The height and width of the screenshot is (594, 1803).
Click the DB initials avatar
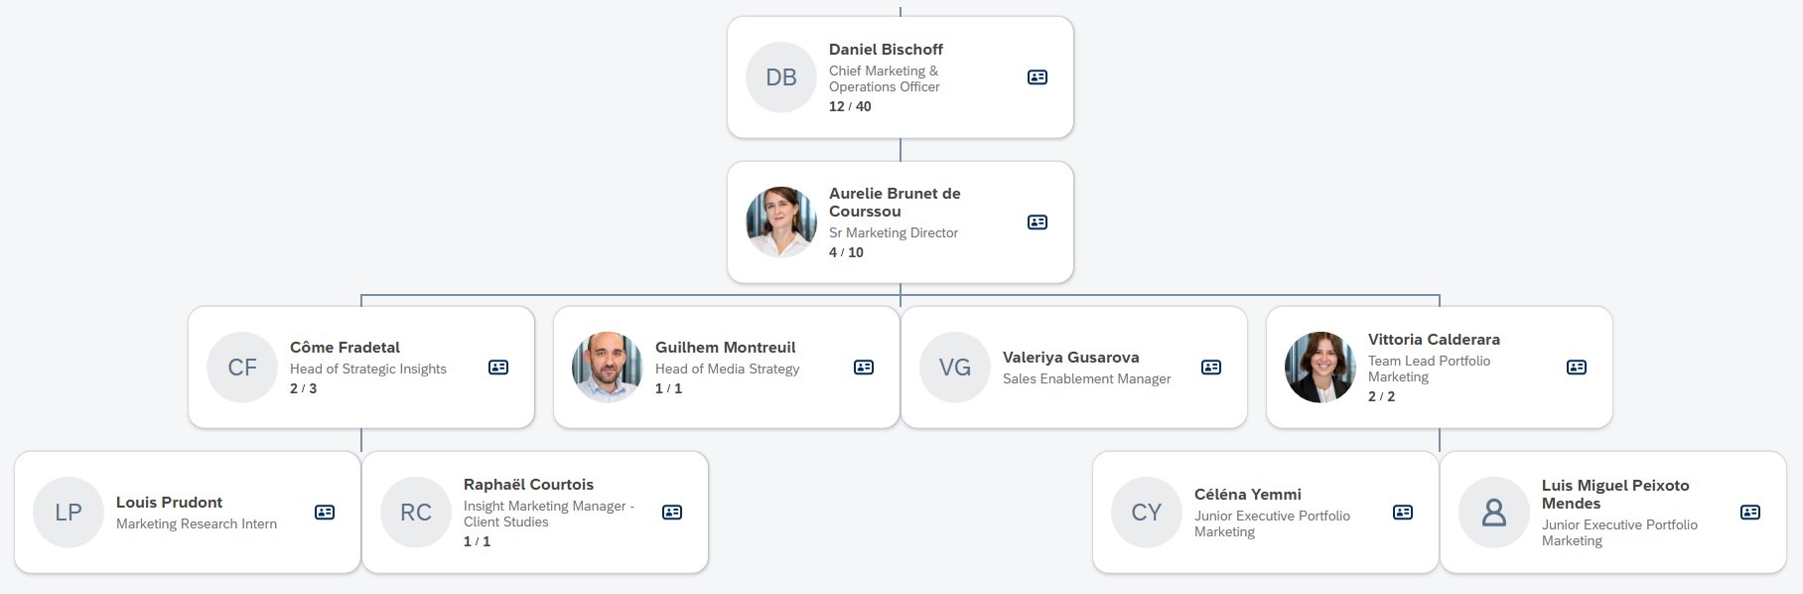(781, 77)
